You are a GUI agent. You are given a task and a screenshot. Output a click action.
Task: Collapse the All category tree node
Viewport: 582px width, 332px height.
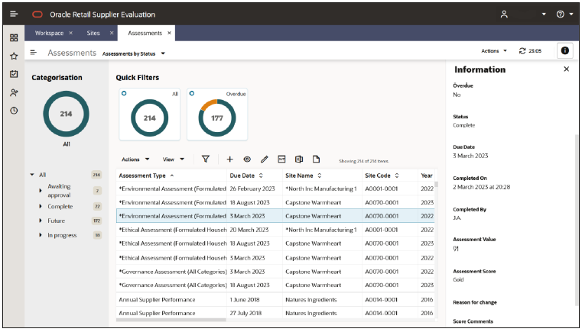pos(32,175)
